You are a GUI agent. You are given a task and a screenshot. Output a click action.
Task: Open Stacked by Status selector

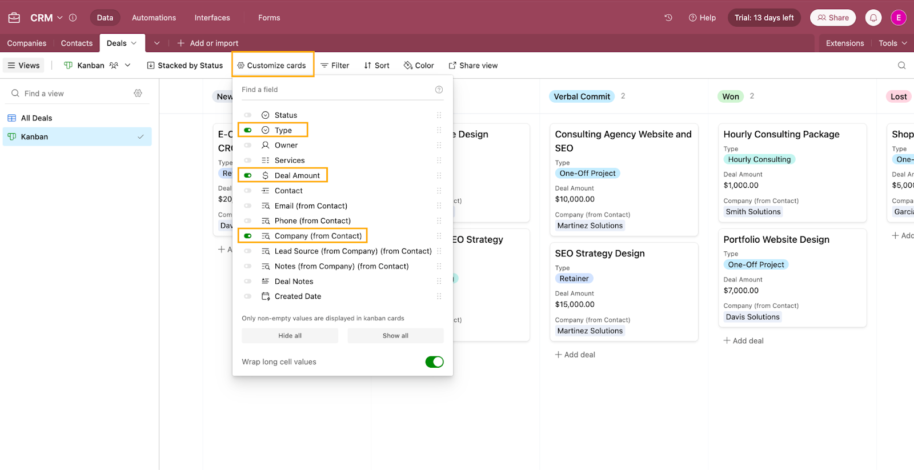tap(185, 66)
